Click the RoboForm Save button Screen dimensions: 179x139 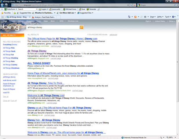(x=82, y=9)
